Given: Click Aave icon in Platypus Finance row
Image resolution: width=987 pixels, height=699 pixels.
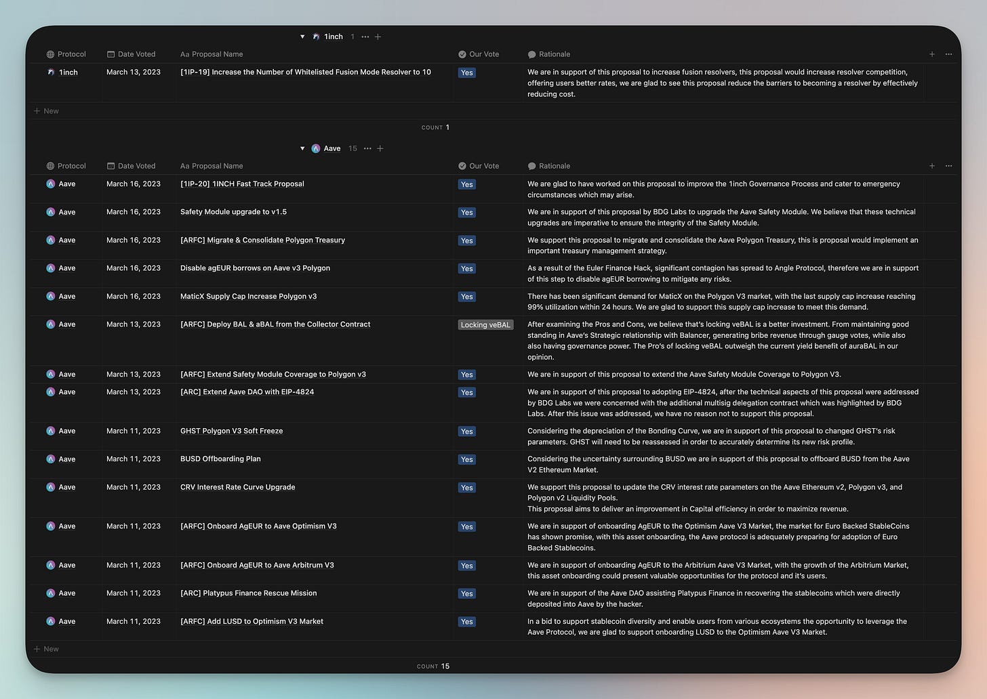Looking at the screenshot, I should (51, 593).
